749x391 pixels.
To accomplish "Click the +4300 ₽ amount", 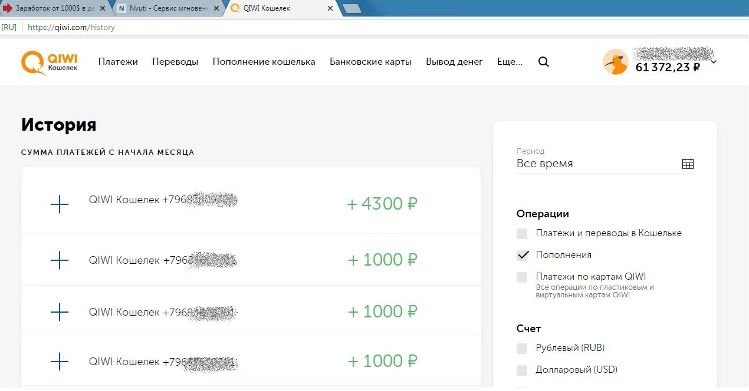I will click(382, 204).
